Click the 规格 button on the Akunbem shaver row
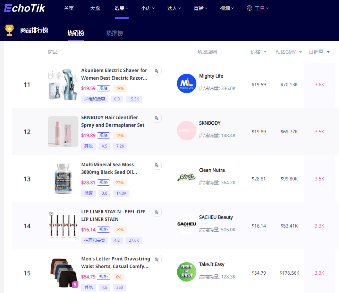This screenshot has height=293, width=339. pyautogui.click(x=103, y=88)
